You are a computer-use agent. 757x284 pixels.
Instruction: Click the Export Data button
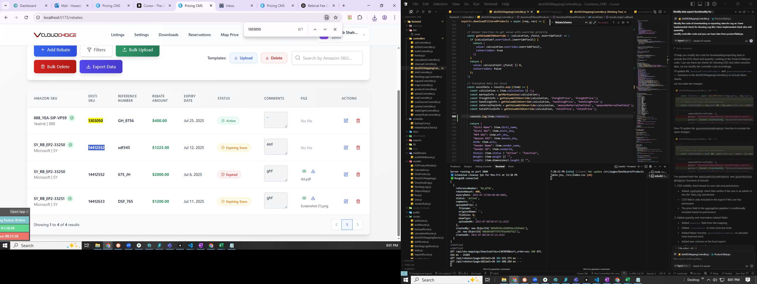(x=101, y=67)
